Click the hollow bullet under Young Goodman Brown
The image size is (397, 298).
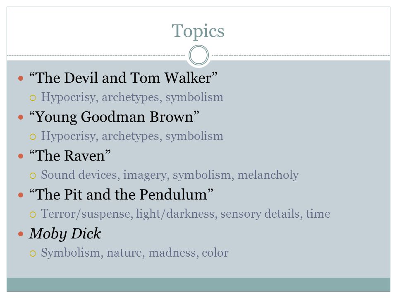33,137
